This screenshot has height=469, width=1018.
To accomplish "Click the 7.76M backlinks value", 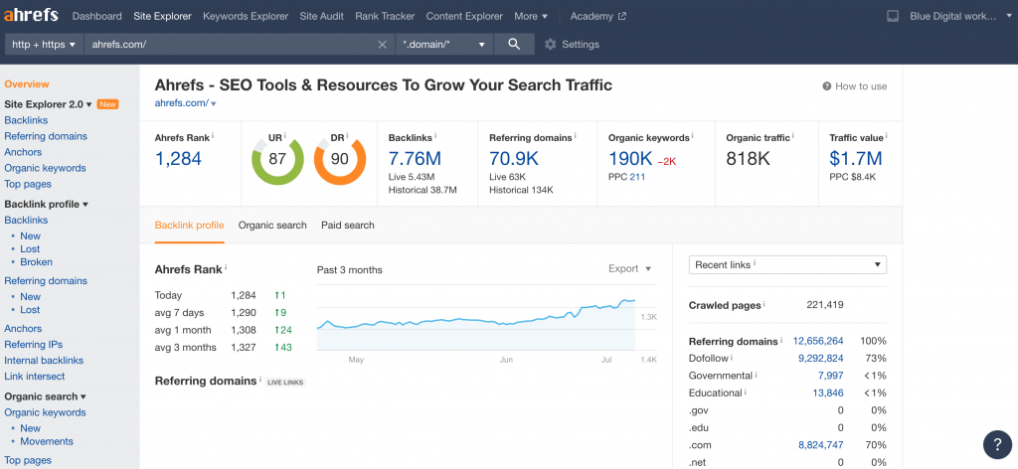I will (415, 158).
